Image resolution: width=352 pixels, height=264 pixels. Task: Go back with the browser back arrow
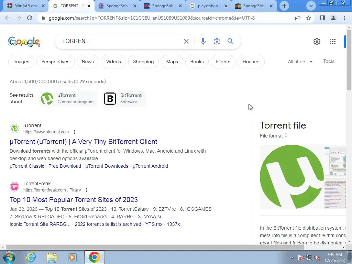click(8, 18)
